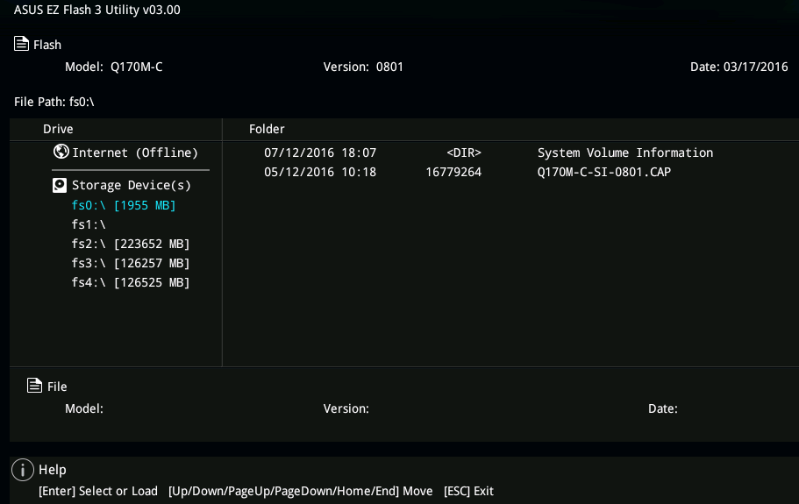Click the [ESC] Exit hint

469,491
